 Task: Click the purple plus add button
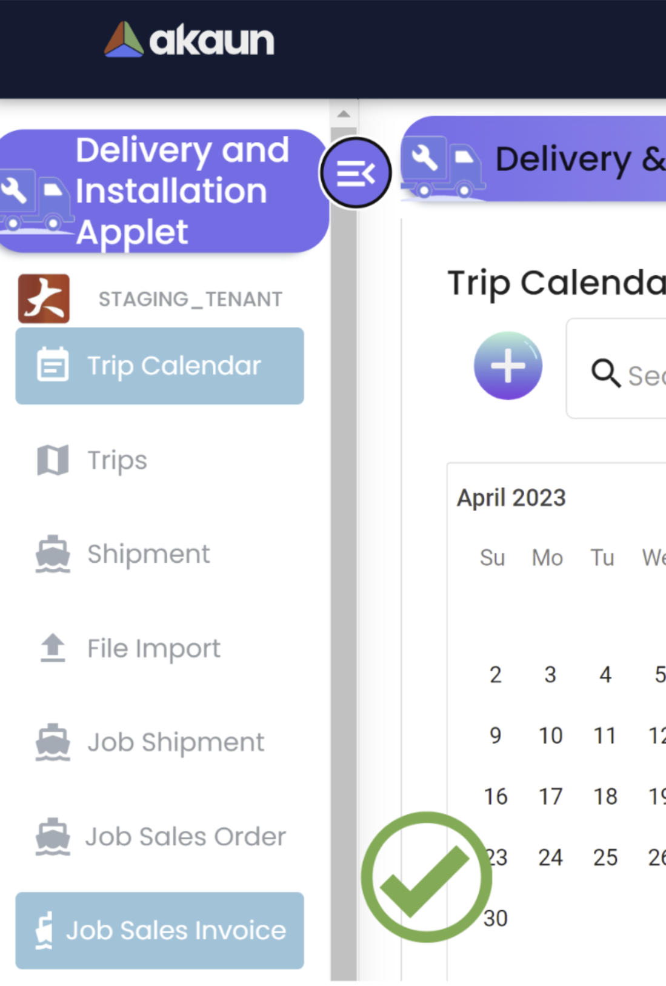[x=508, y=366]
